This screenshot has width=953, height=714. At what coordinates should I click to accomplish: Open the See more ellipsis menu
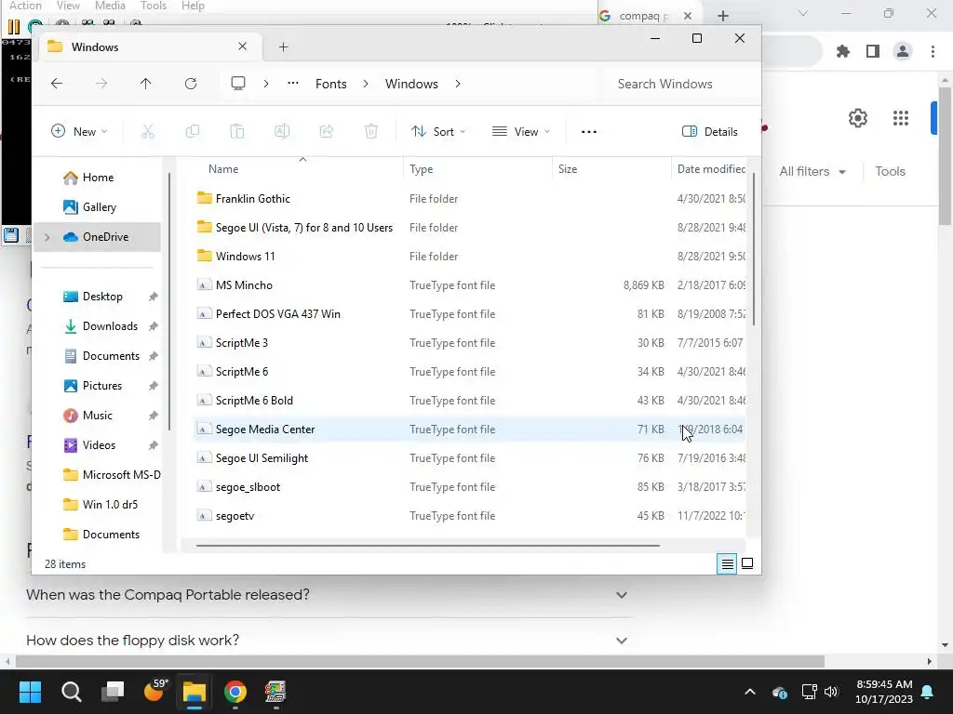point(588,132)
